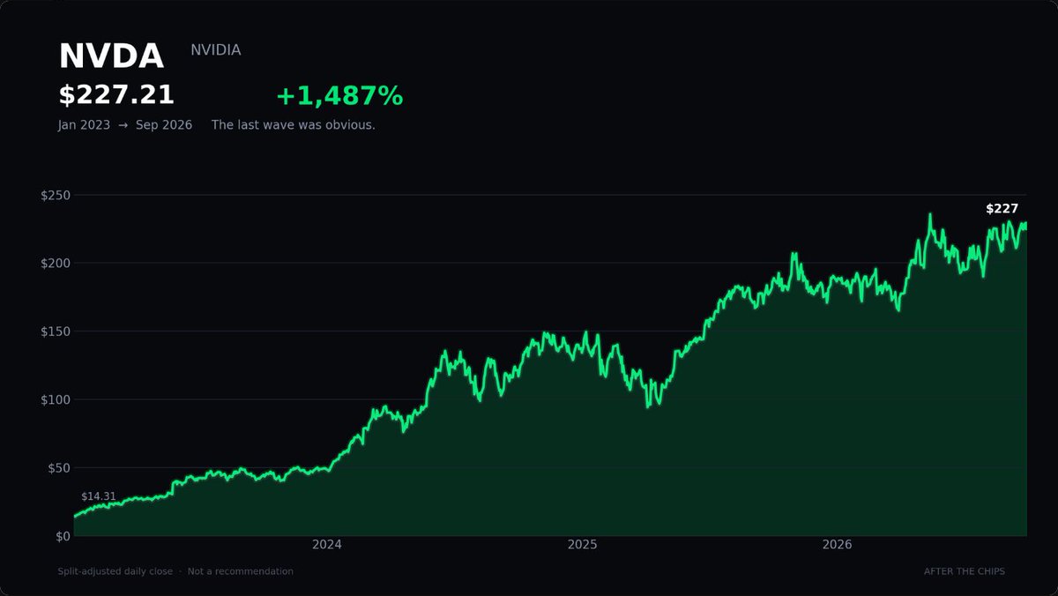
Task: Click the $14.31 starting price annotation
Action: [99, 497]
